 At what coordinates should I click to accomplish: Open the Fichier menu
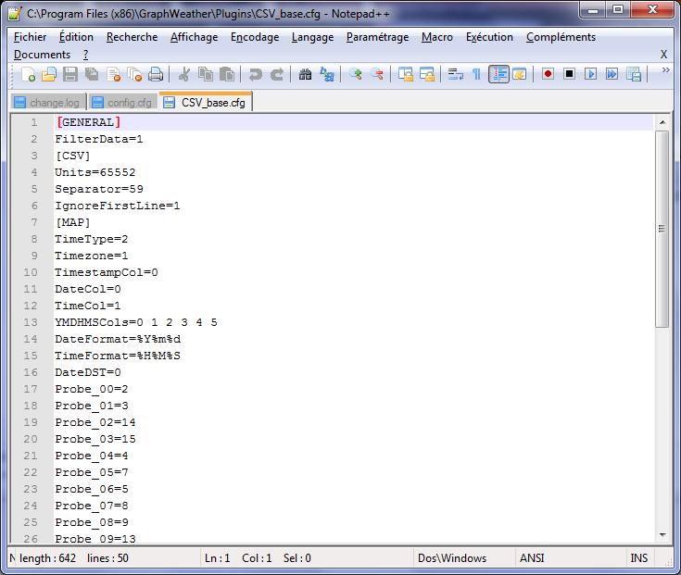coord(30,37)
